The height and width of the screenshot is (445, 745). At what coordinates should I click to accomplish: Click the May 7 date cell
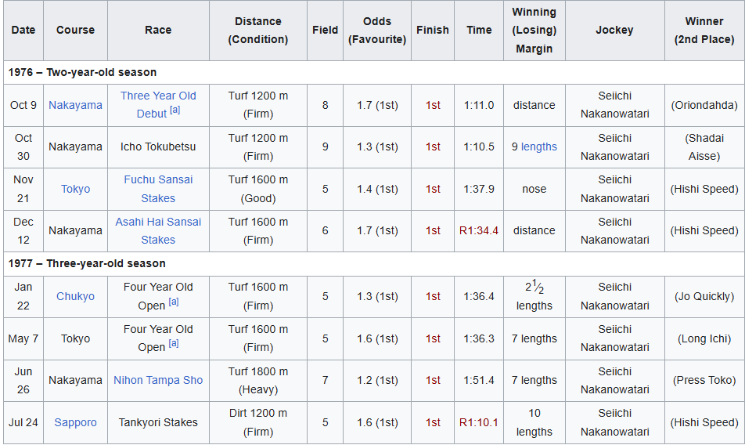click(x=23, y=338)
